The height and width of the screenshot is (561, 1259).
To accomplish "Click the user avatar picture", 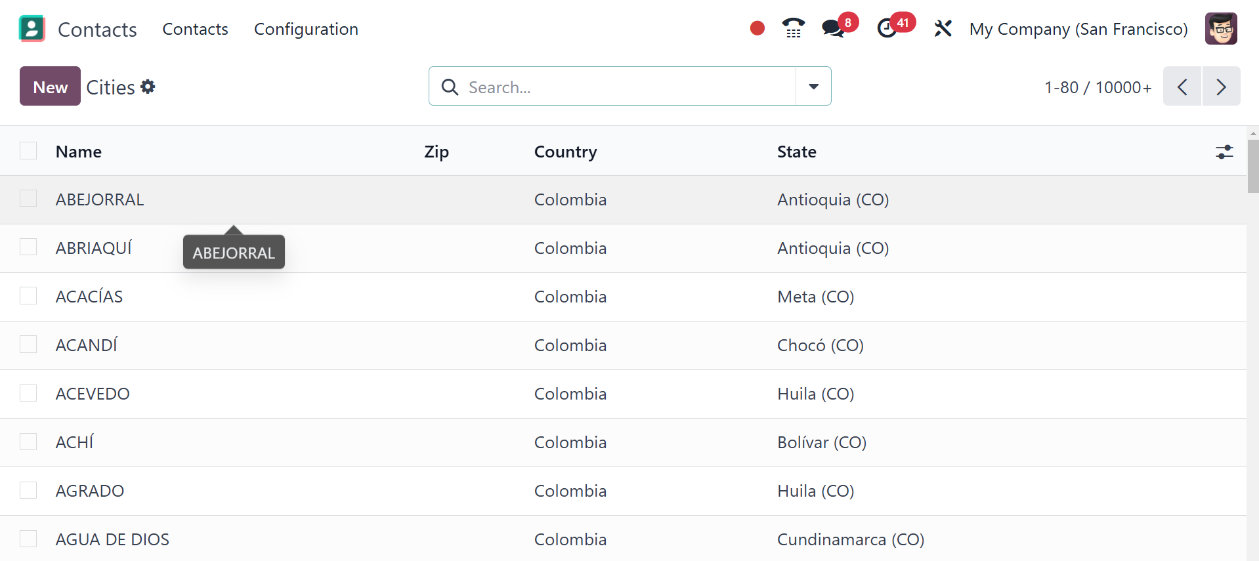I will click(1220, 29).
